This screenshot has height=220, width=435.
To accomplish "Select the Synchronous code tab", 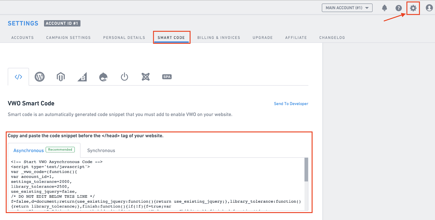I will (101, 150).
